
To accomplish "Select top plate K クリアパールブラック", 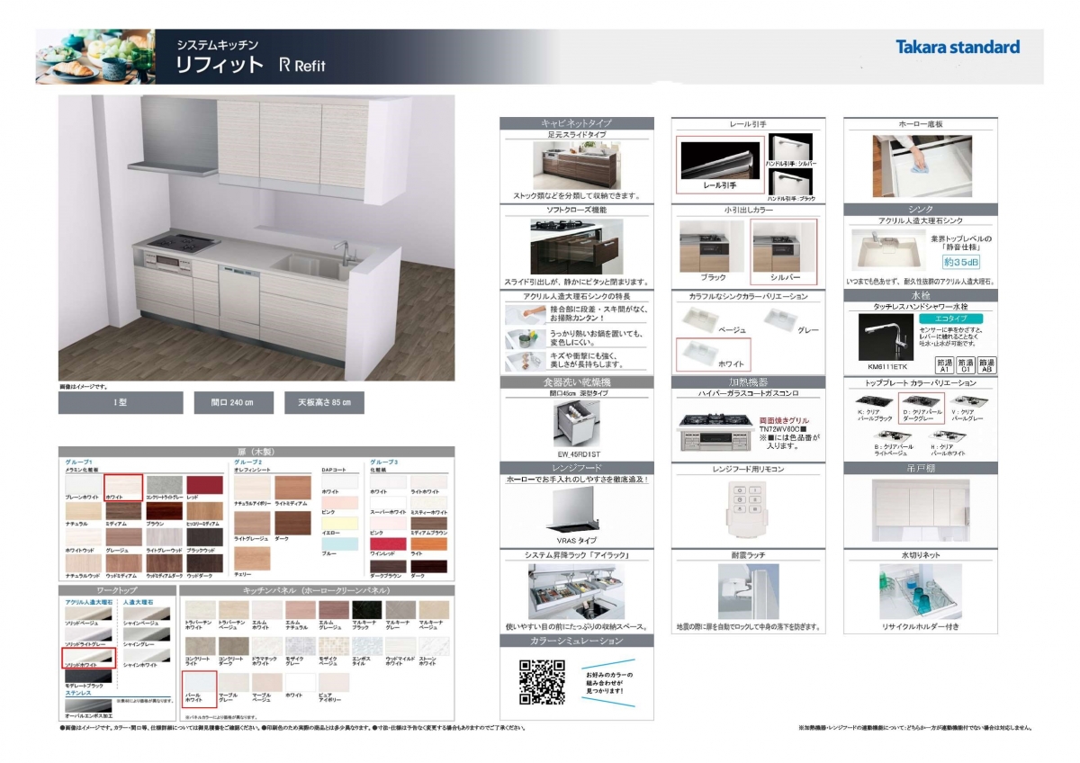I will tap(872, 399).
